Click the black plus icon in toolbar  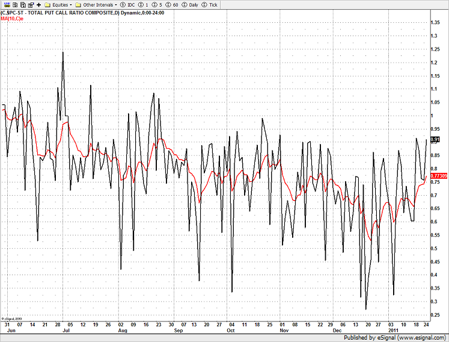click(38, 4)
